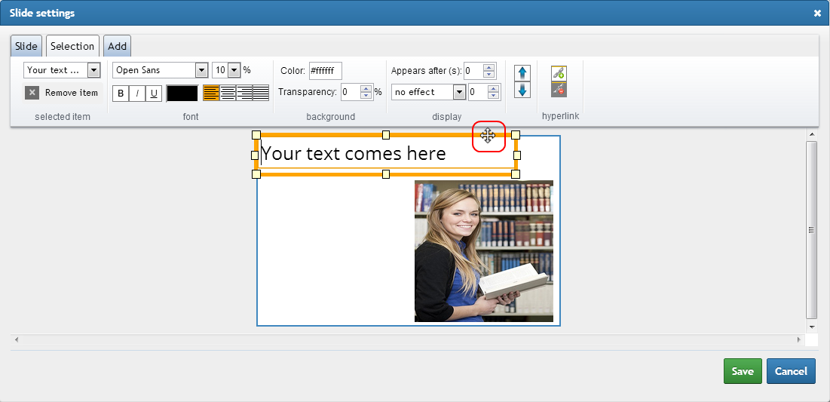Click the move handle cursor on text box
830x402 pixels.
point(488,136)
